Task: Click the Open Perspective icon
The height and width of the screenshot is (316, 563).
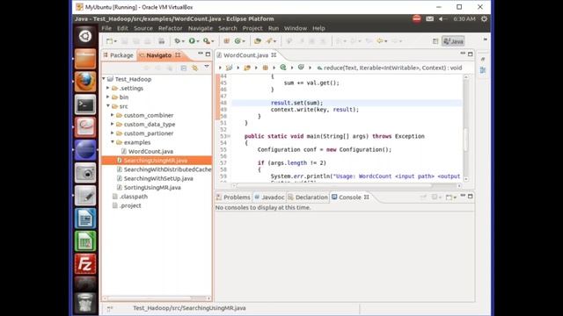Action: 435,41
